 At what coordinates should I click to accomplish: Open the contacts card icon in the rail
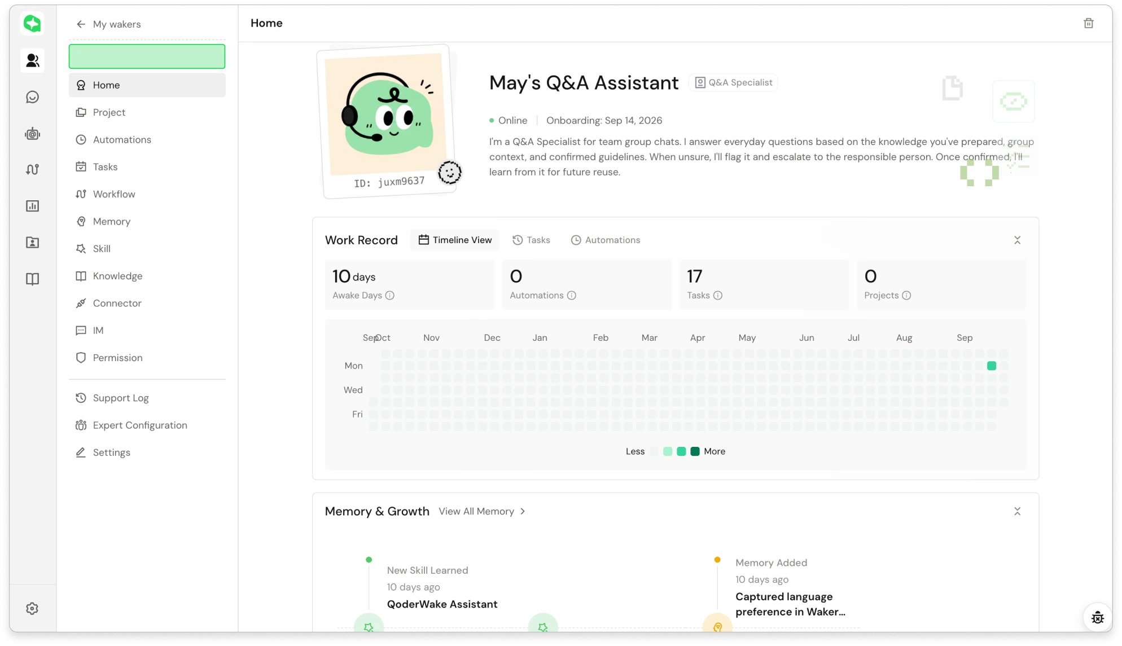tap(33, 243)
